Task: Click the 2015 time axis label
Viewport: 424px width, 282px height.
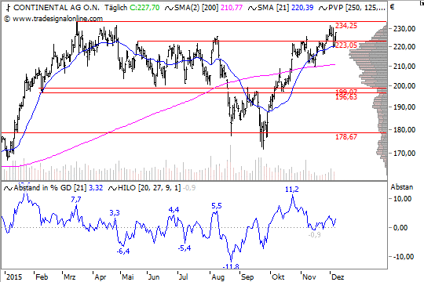Action: [x=14, y=277]
